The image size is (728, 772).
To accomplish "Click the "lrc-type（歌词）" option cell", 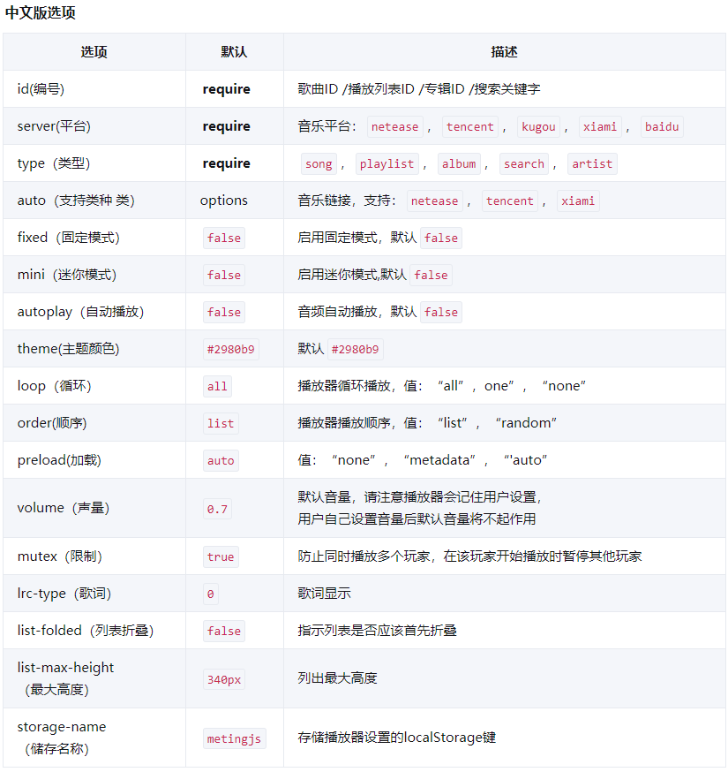I will click(x=64, y=594).
